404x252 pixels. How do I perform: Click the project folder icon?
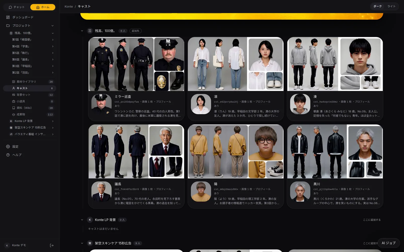pyautogui.click(x=8, y=25)
